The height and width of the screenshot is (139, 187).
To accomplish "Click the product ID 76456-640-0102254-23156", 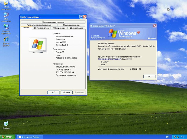I will pyautogui.click(x=66, y=58).
